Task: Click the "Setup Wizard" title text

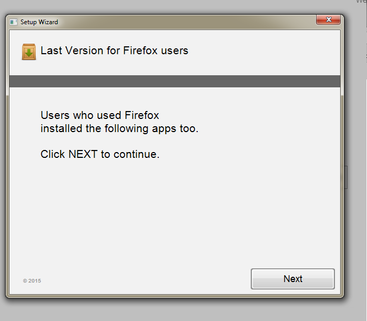Action: 39,22
